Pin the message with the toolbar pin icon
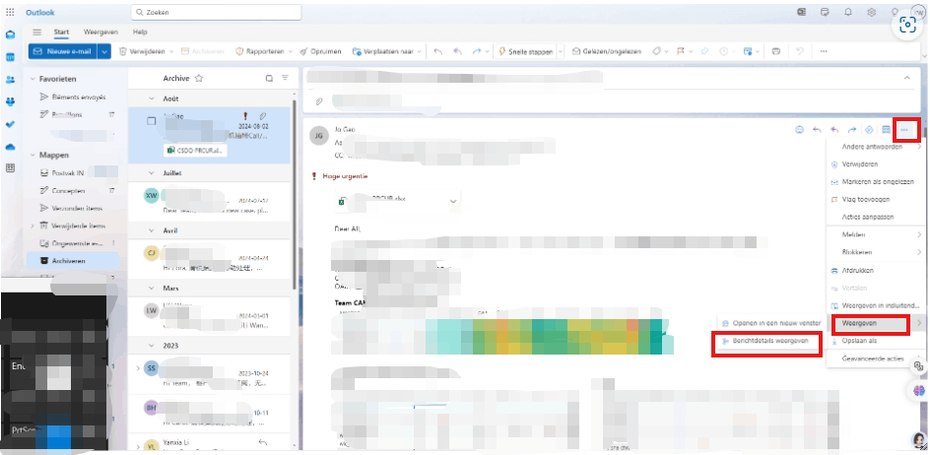The image size is (930, 455). [704, 51]
